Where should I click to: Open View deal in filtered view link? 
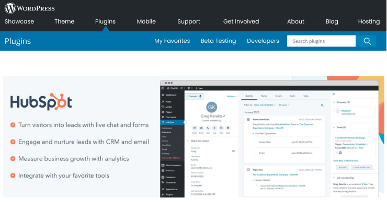coord(346,161)
